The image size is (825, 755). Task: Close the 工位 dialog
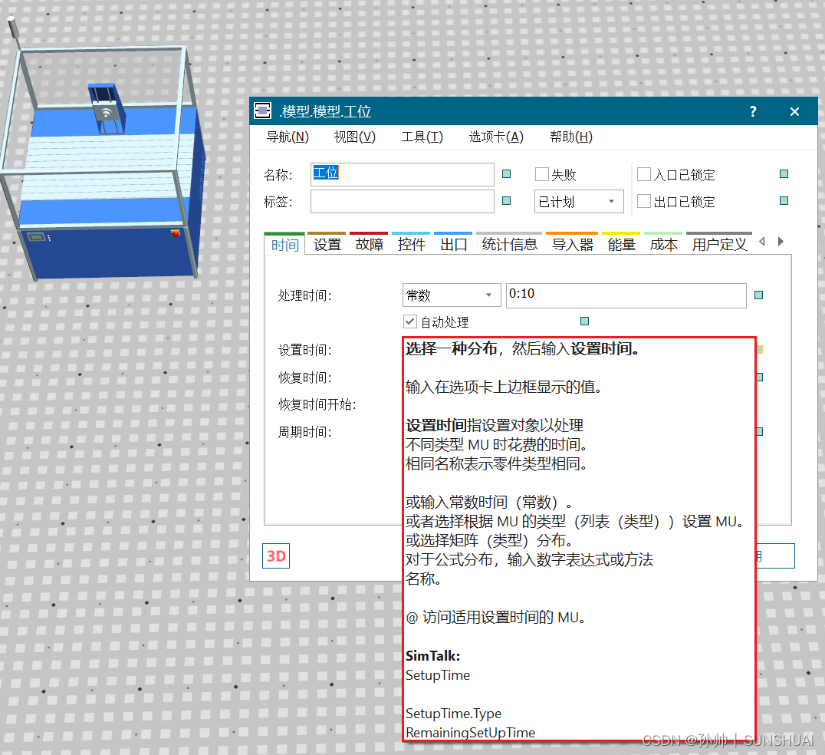click(794, 111)
